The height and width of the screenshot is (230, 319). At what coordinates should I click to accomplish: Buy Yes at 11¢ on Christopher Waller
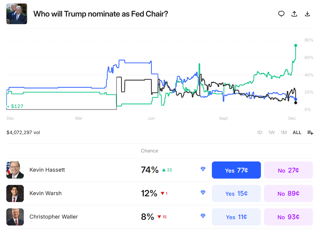pos(236,216)
